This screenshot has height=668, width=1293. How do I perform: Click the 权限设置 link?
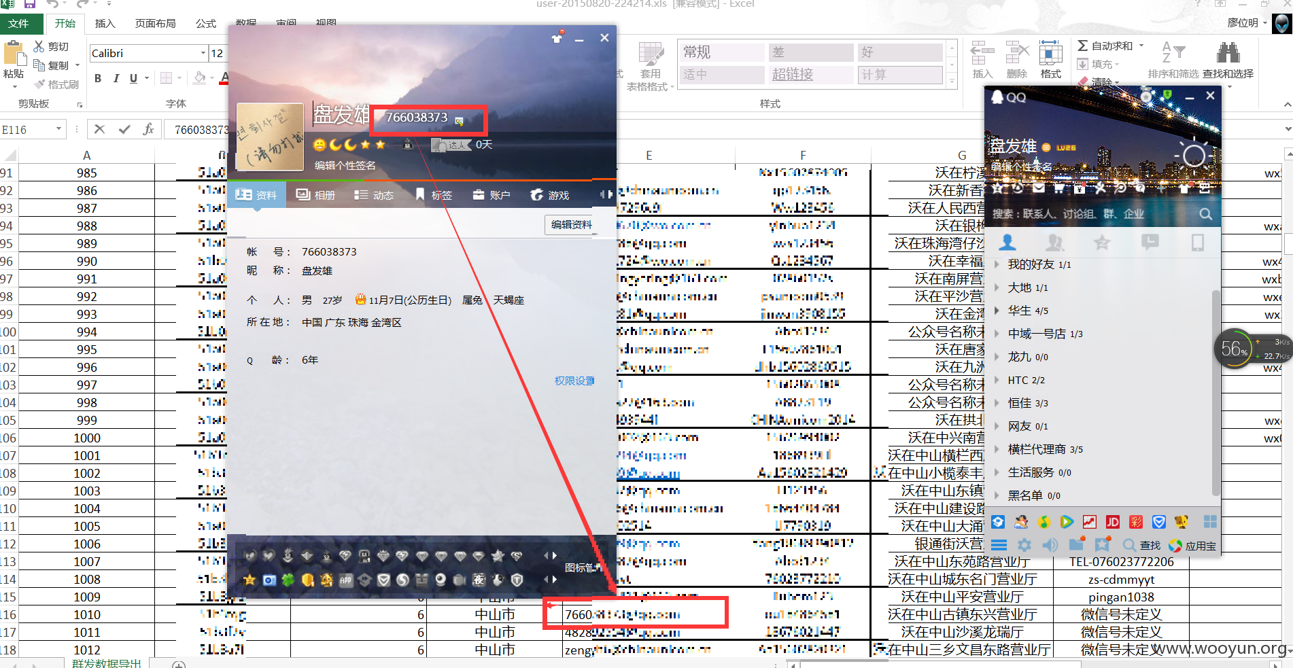click(574, 381)
